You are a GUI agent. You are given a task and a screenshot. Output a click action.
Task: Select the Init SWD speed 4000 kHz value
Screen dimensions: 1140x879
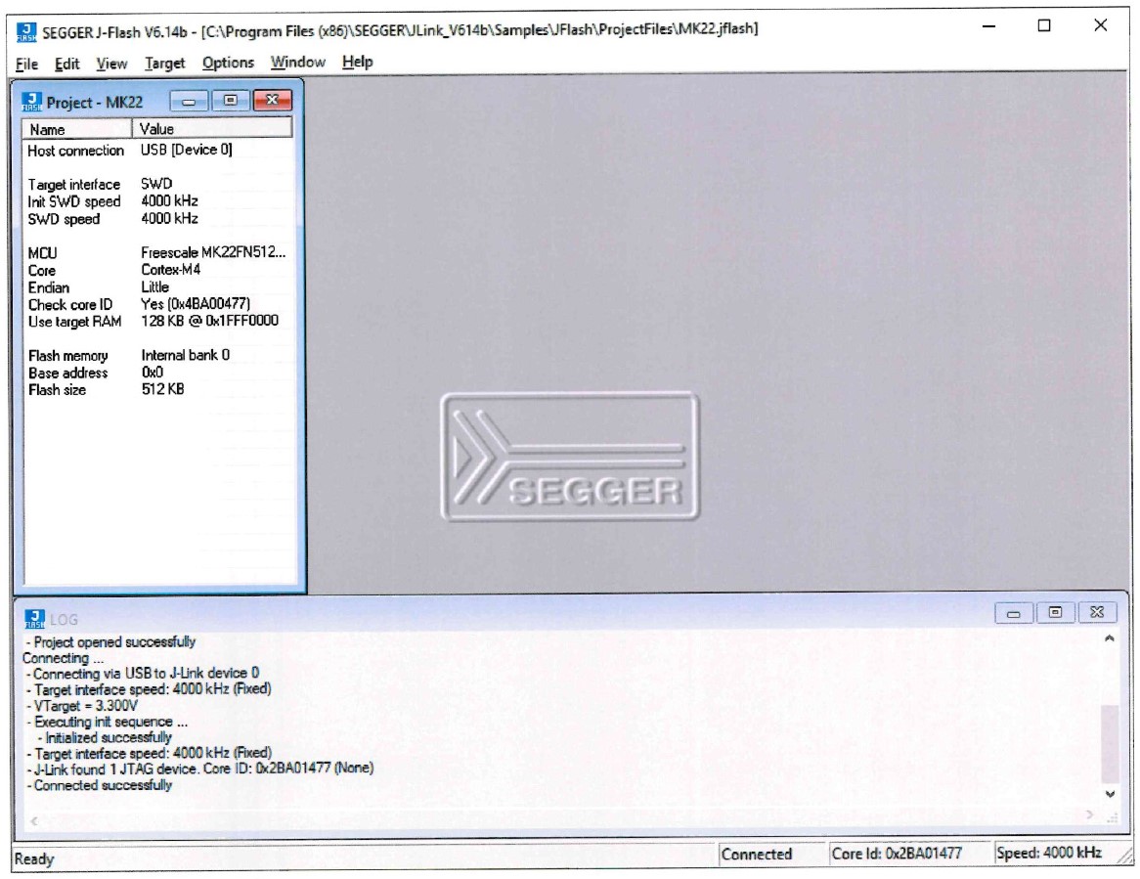(x=169, y=200)
